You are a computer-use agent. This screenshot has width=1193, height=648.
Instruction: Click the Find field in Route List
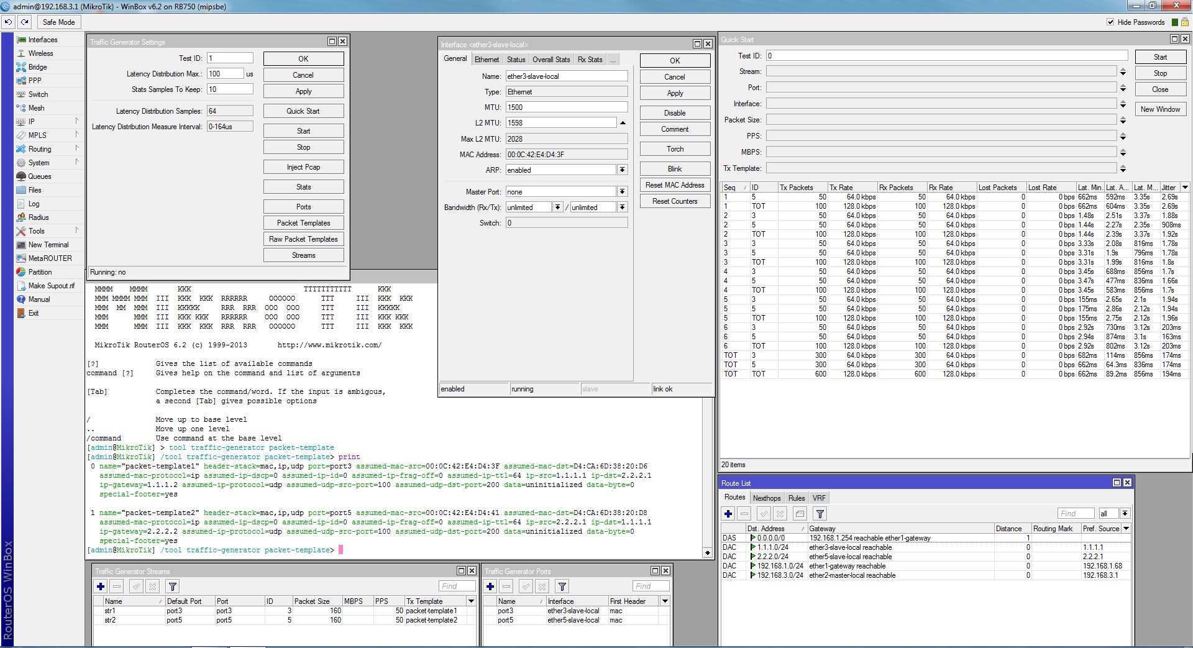click(1076, 513)
